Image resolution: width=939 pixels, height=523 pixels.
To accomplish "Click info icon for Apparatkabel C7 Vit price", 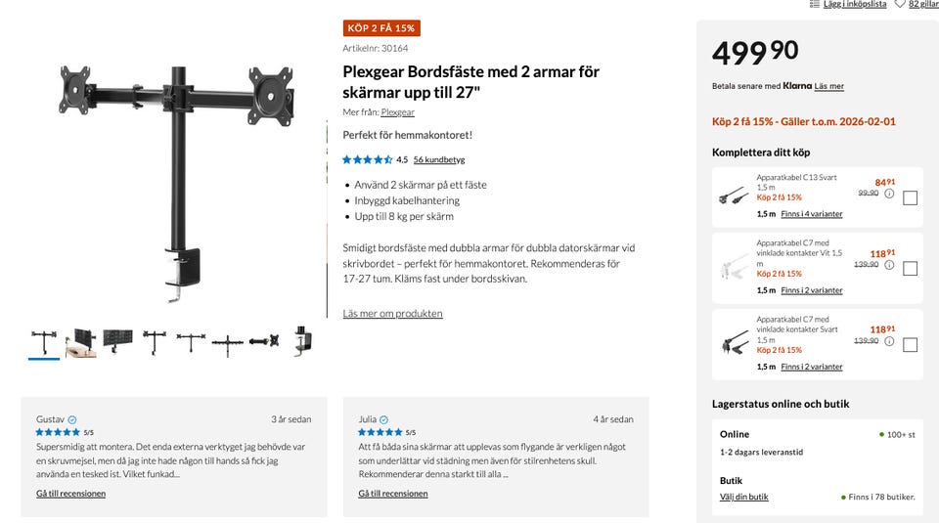I will 889,265.
